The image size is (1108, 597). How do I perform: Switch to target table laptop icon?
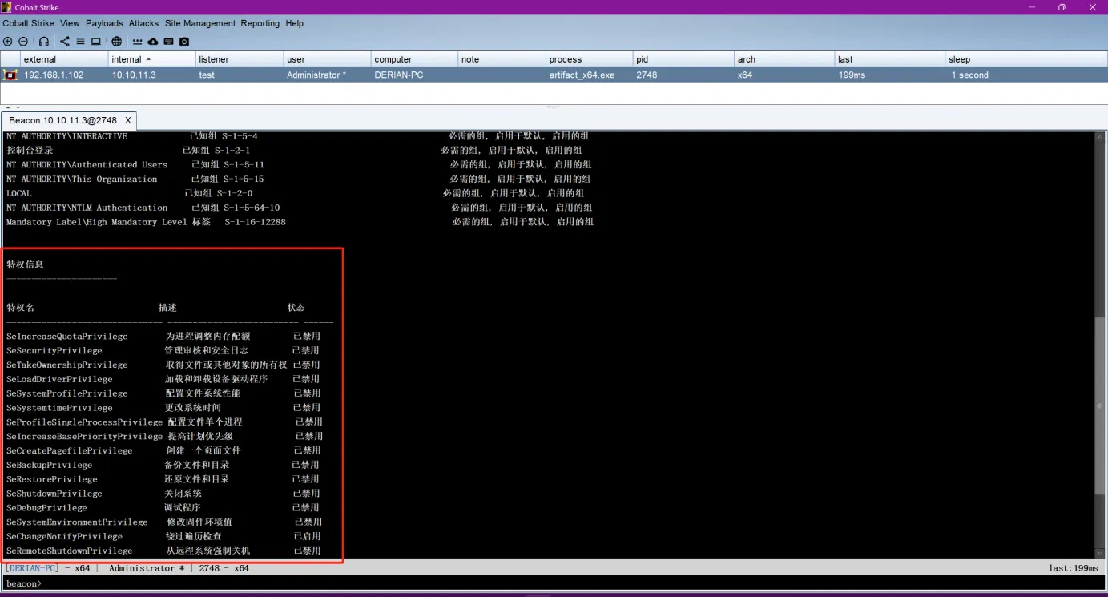[x=95, y=42]
